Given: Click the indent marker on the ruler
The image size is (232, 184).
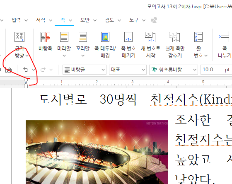Looking at the screenshot, I should 26,83.
